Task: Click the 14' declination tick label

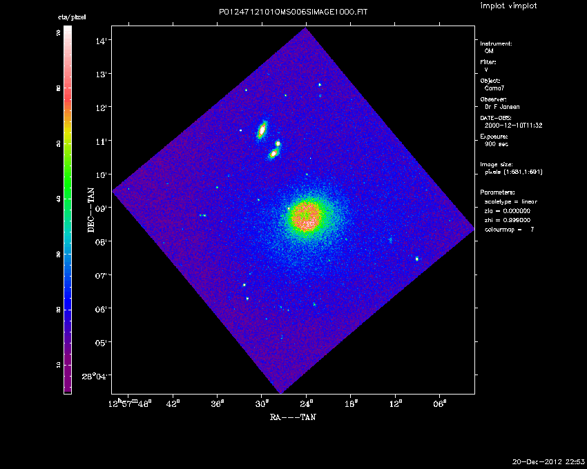Action: (x=101, y=41)
